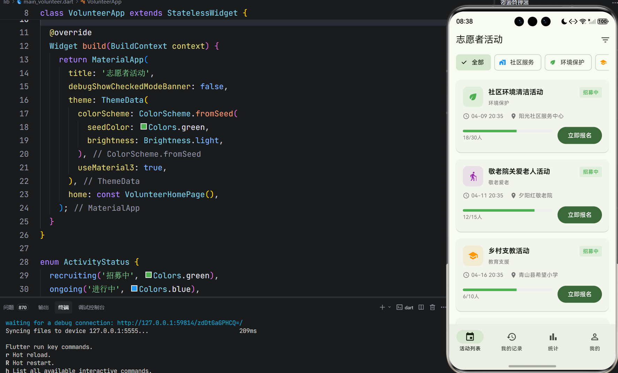Select the partially visible education filter chip
618x373 pixels.
pyautogui.click(x=602, y=62)
